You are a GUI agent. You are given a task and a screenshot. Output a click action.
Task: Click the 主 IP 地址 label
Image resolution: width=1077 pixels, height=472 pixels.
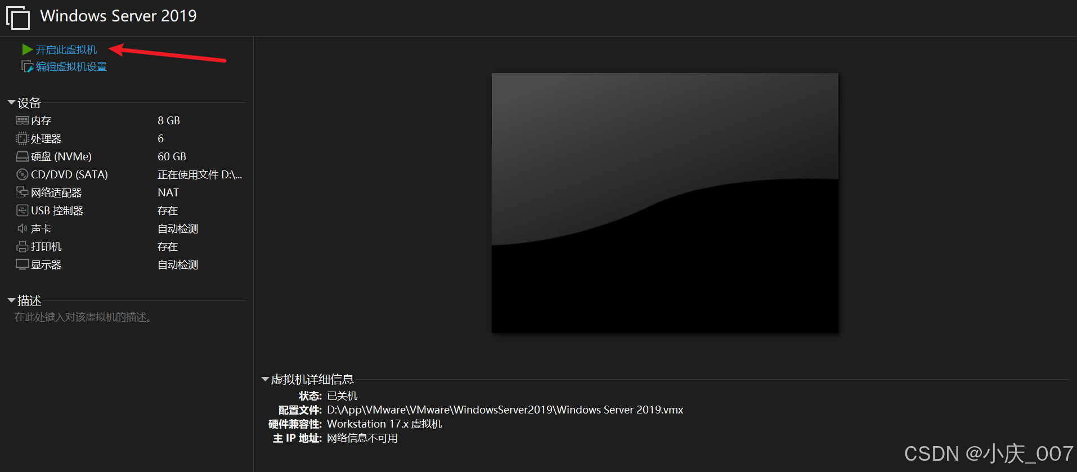point(297,438)
